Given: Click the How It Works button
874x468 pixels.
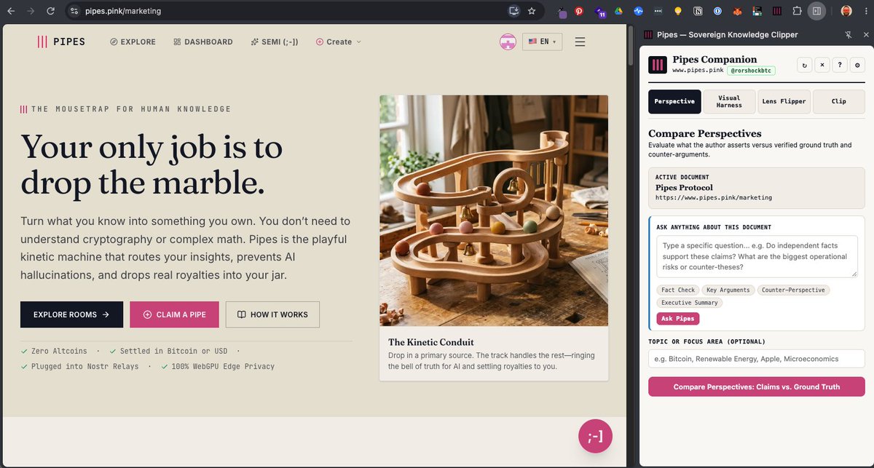Looking at the screenshot, I should pyautogui.click(x=272, y=314).
